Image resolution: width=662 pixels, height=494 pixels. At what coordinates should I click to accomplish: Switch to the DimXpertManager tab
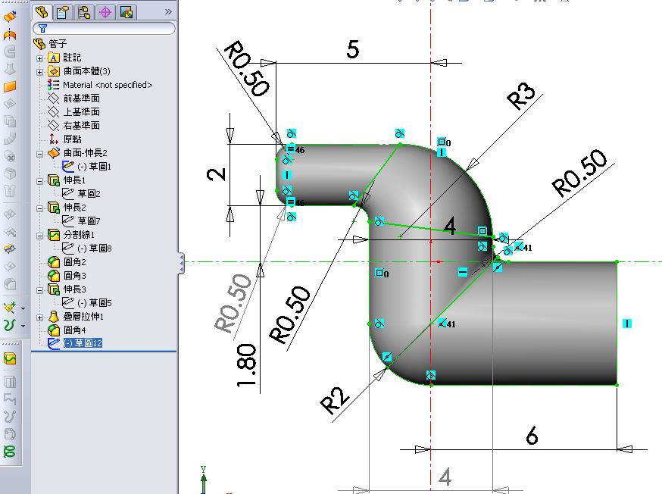(105, 12)
